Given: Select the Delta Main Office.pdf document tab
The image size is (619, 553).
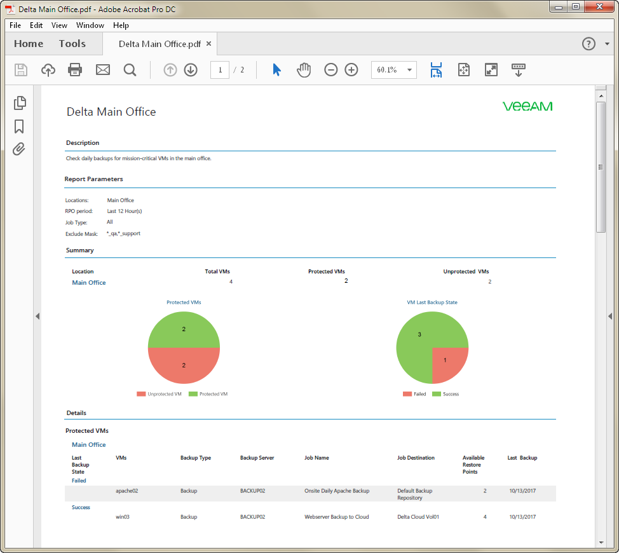Looking at the screenshot, I should [x=160, y=44].
